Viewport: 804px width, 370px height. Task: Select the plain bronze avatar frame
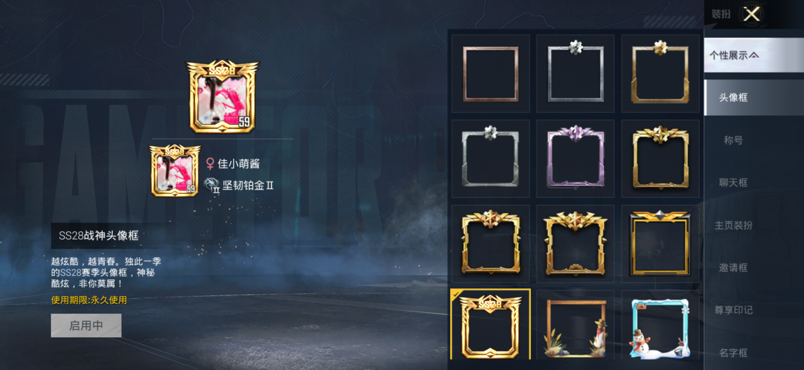(490, 73)
